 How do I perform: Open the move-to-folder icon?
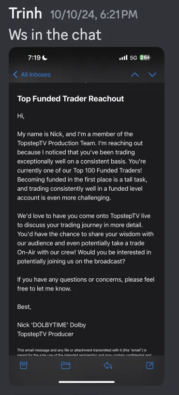[x=65, y=365]
